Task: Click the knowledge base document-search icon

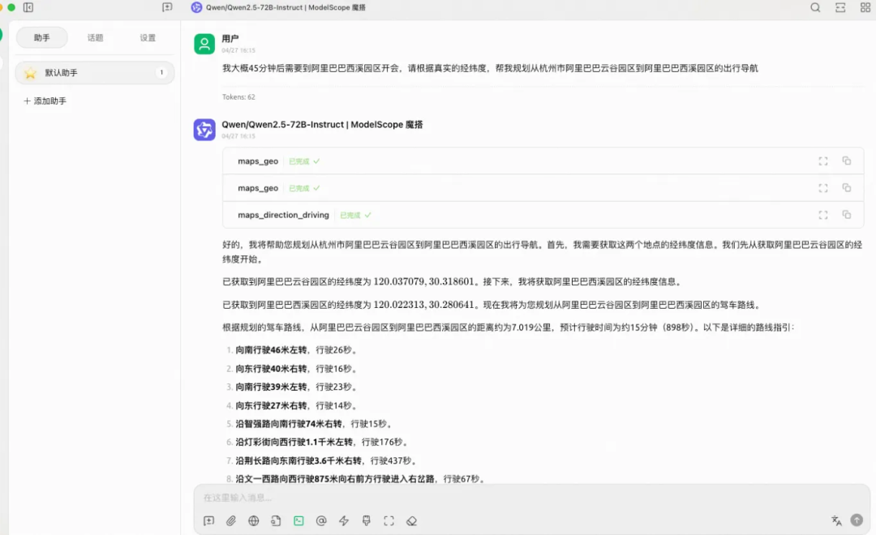Action: coord(276,520)
